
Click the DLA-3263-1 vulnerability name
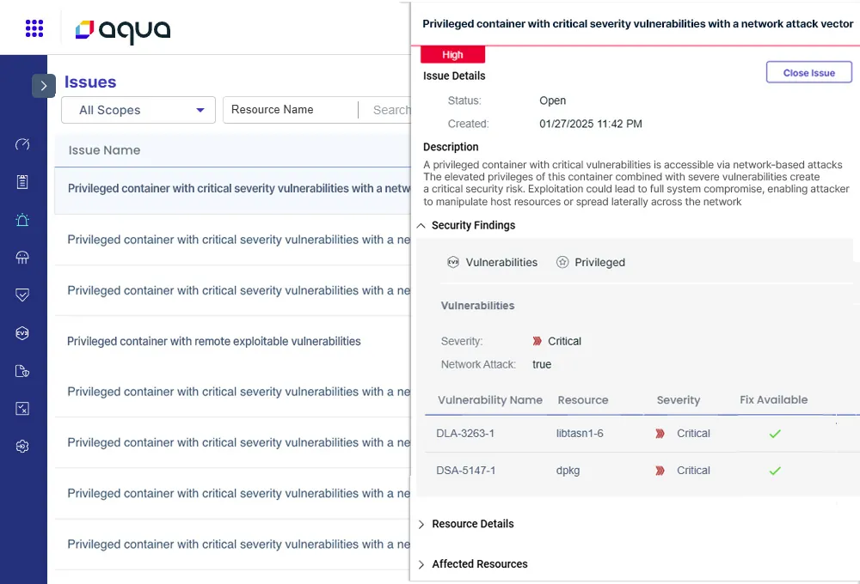[465, 434]
